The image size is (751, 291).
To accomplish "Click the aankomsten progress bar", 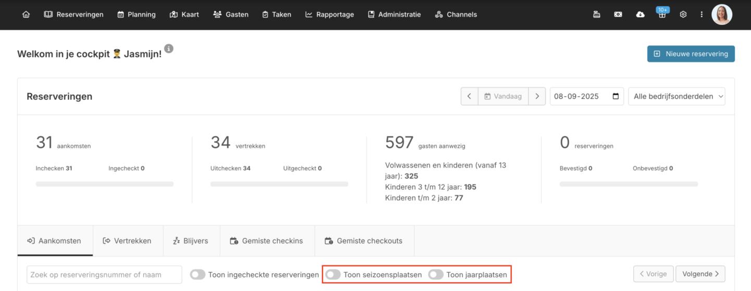I will [x=104, y=184].
